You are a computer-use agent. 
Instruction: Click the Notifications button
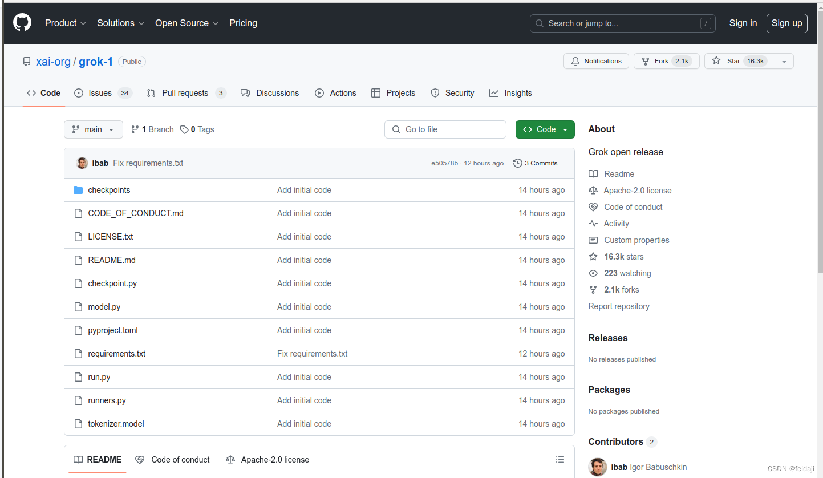596,61
